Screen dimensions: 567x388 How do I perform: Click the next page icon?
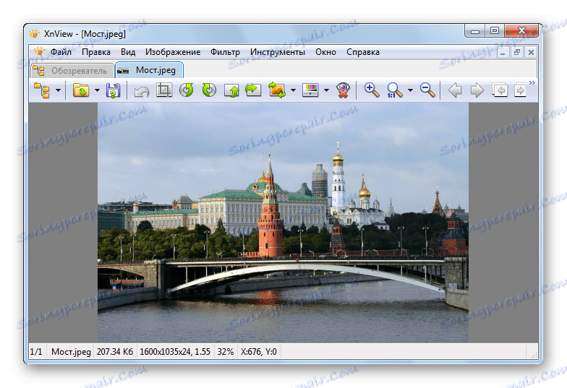point(520,90)
